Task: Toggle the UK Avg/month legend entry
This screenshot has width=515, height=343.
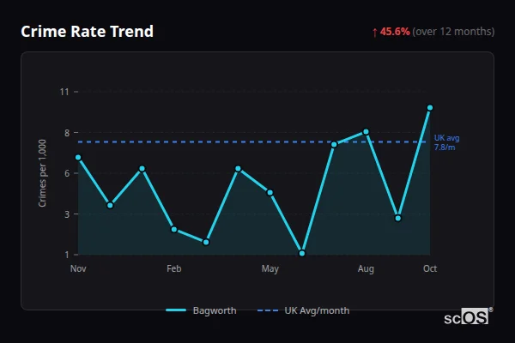Action: pyautogui.click(x=303, y=310)
